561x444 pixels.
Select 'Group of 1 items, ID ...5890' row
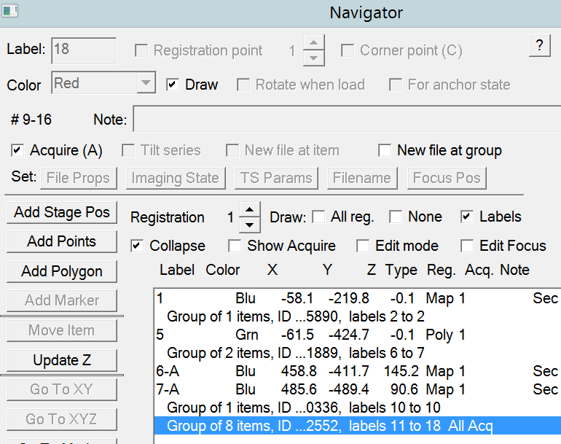click(x=358, y=316)
